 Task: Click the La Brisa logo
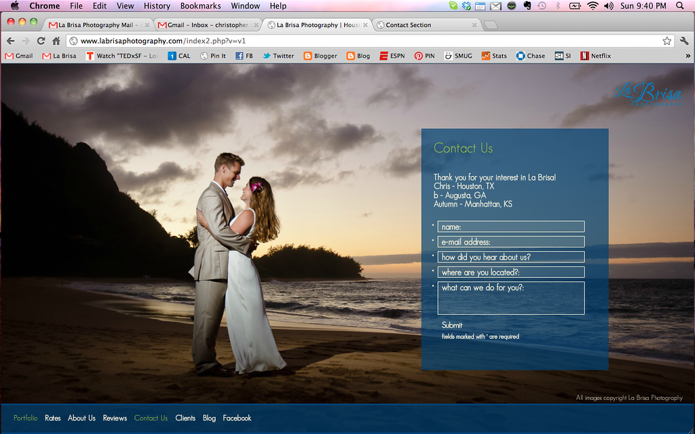[x=648, y=94]
